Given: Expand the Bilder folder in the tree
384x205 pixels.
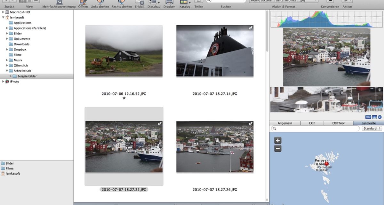Looking at the screenshot, I should 7,34.
